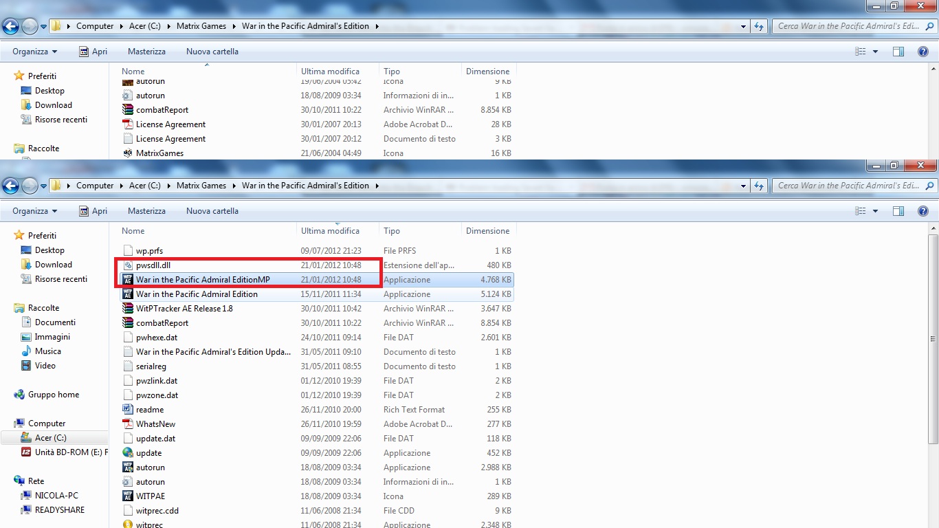Go to Computer in the upper window's breadcrumb
Viewport: 939px width, 528px height.
point(95,26)
